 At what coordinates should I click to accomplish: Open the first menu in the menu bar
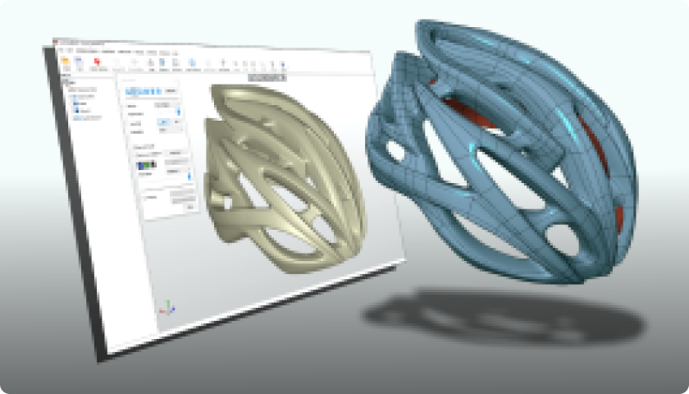62,49
